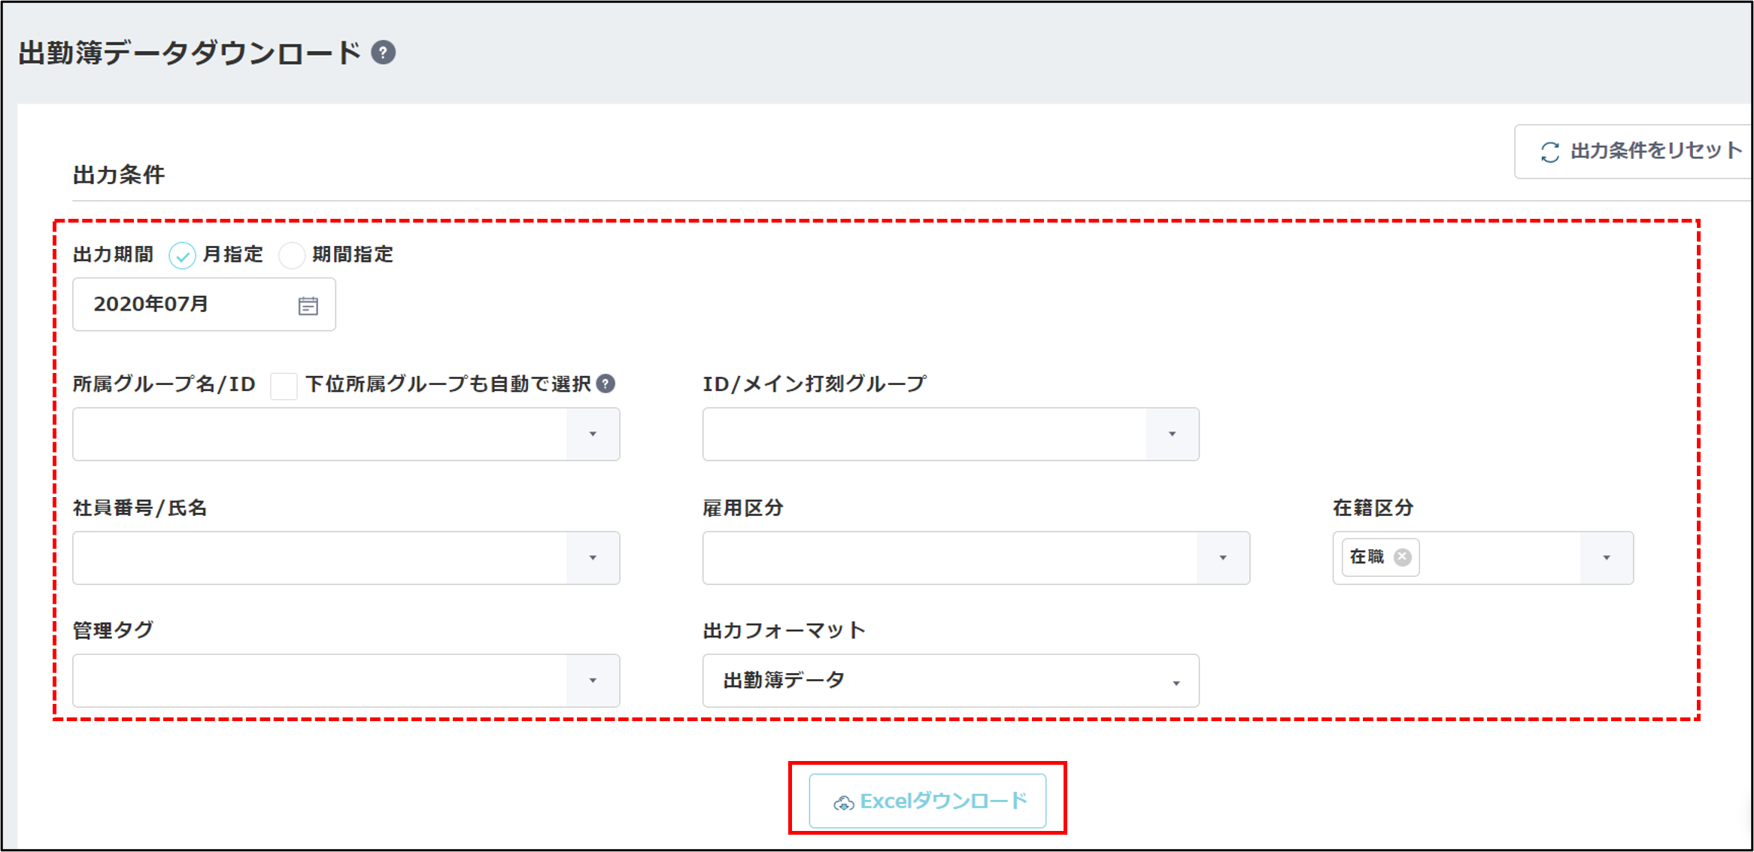Click help icon beside page title

384,53
